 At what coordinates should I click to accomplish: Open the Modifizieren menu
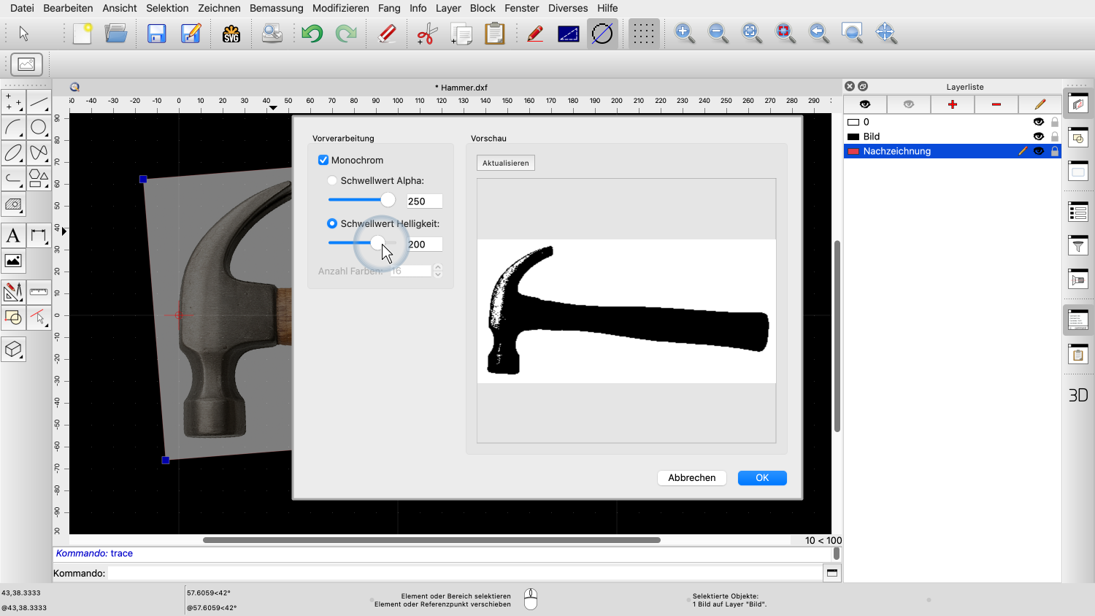340,8
